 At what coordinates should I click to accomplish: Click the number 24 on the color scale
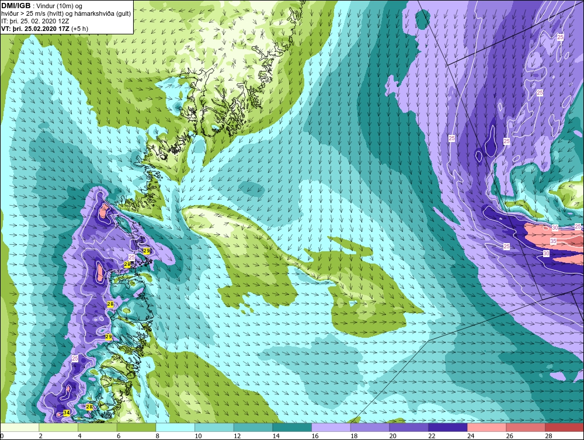click(x=471, y=436)
